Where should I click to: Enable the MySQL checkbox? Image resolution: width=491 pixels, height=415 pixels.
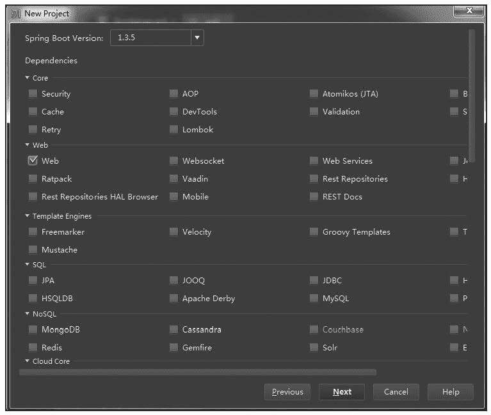tap(314, 299)
